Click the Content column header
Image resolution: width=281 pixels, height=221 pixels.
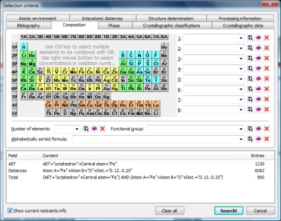[140, 155]
